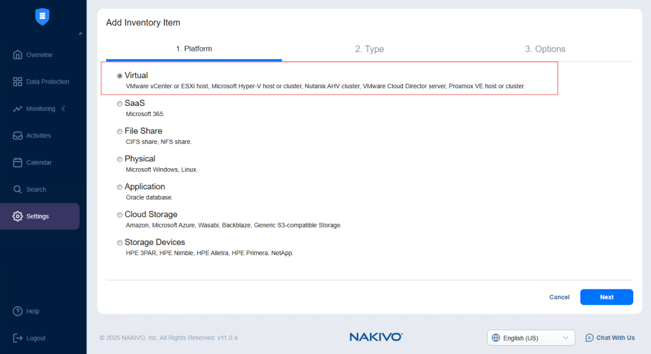Click the Settings gear icon
The height and width of the screenshot is (354, 651).
coord(17,216)
